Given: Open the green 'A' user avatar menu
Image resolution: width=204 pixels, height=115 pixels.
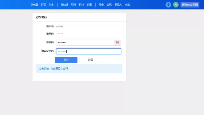Looking at the screenshot, I should coord(176,5).
